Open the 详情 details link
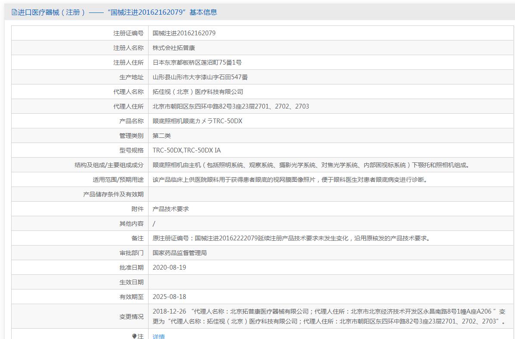This screenshot has width=515, height=339. 158,336
